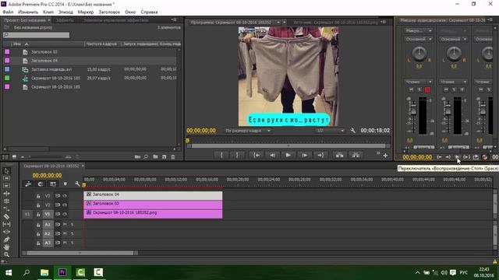Click Project panel thumbnail zoom slider

tap(45, 157)
